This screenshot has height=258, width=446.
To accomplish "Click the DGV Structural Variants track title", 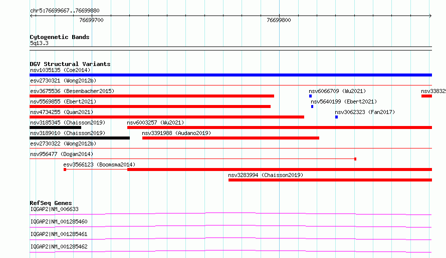I will [70, 64].
